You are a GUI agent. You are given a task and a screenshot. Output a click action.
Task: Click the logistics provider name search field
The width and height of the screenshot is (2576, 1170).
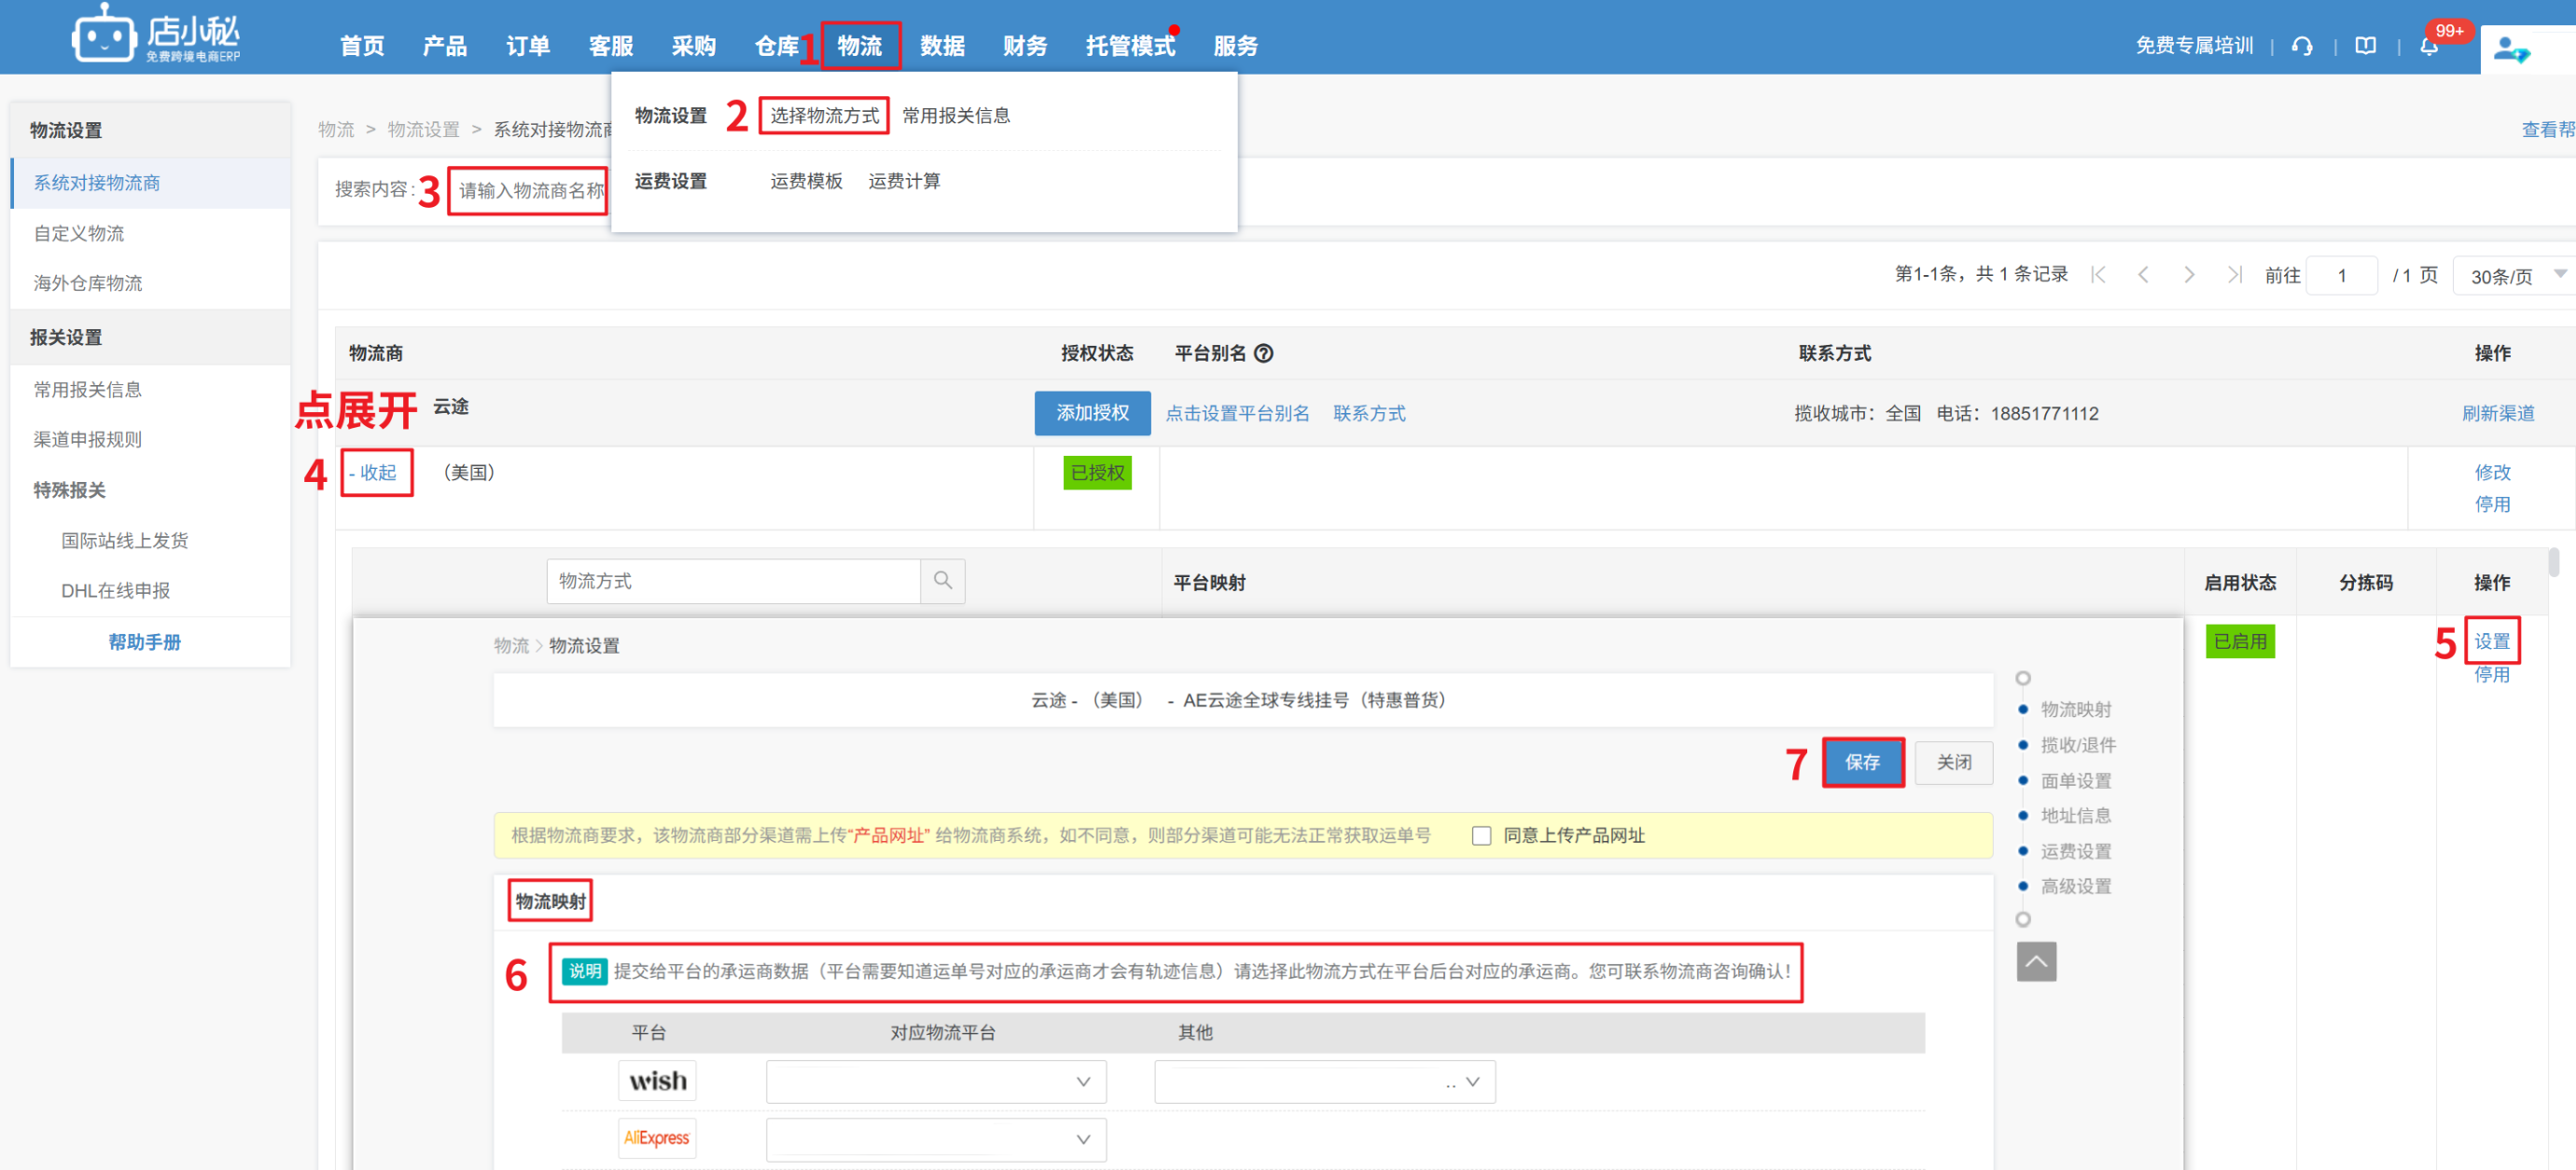pos(530,190)
